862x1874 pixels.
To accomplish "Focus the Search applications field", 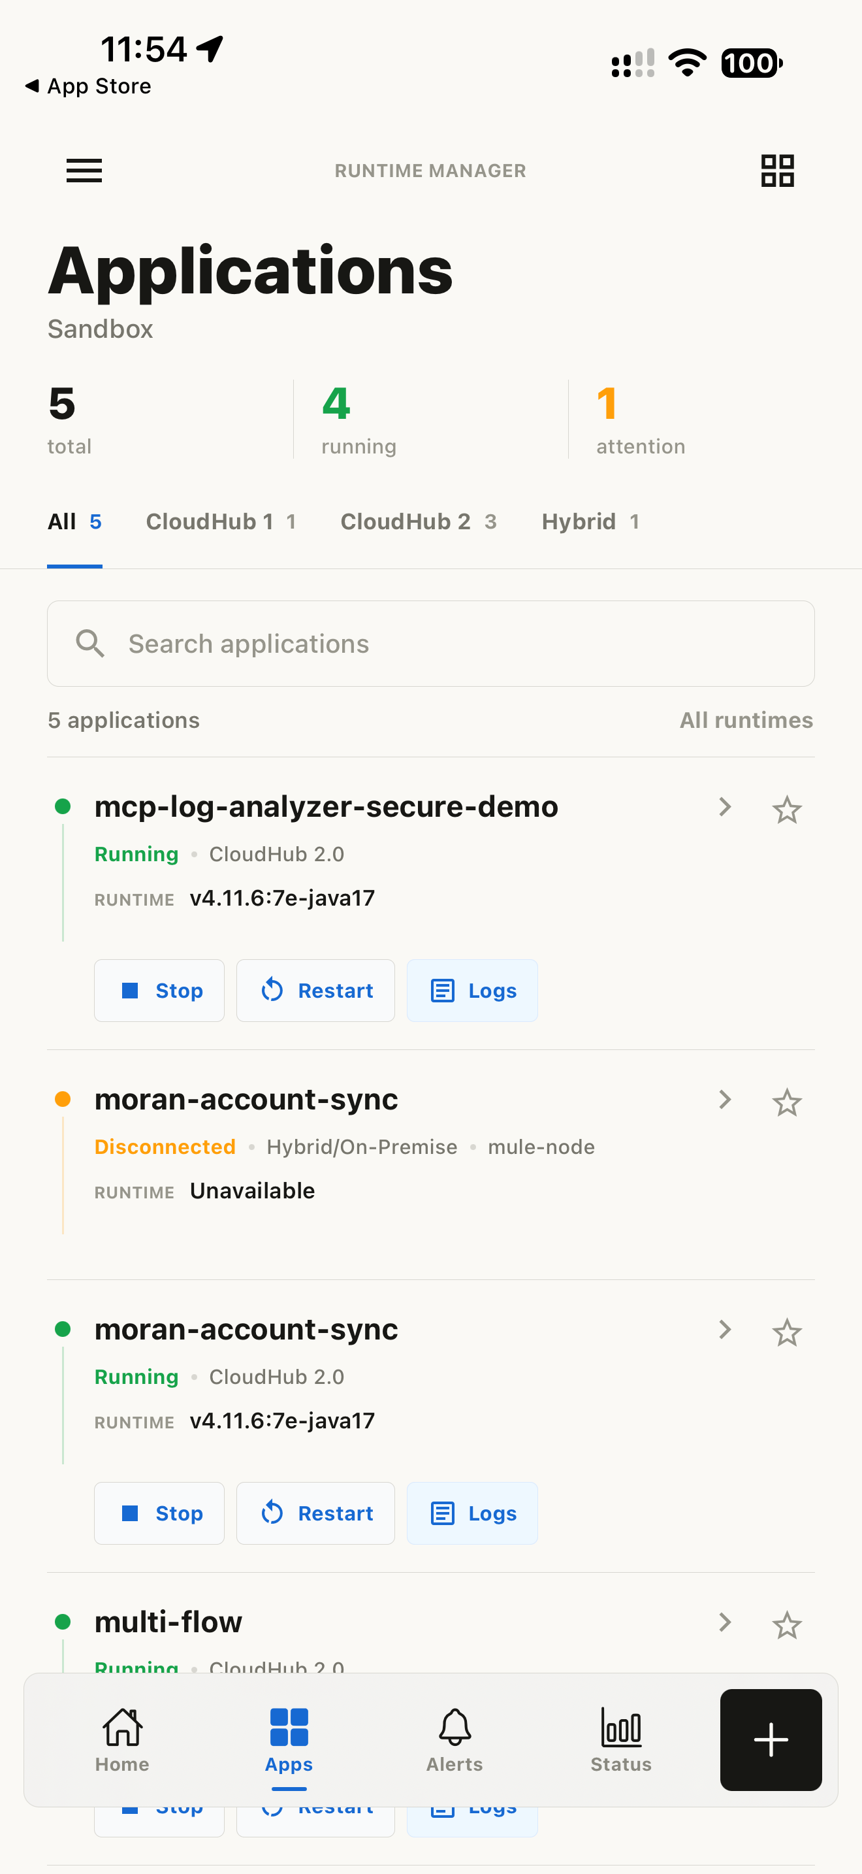I will pyautogui.click(x=431, y=644).
